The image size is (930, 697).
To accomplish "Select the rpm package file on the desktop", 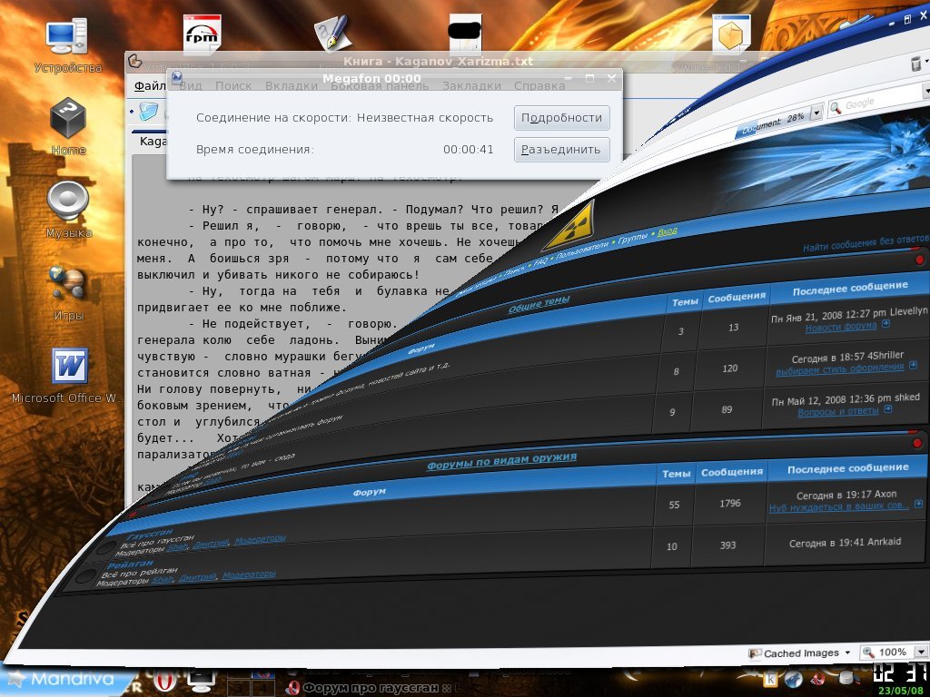I will click(202, 34).
